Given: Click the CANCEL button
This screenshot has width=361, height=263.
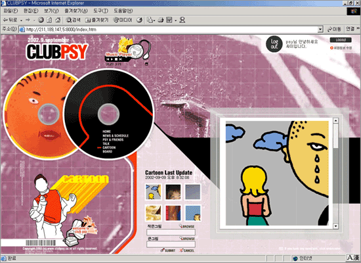Looking at the screenshot, I should click(187, 251).
